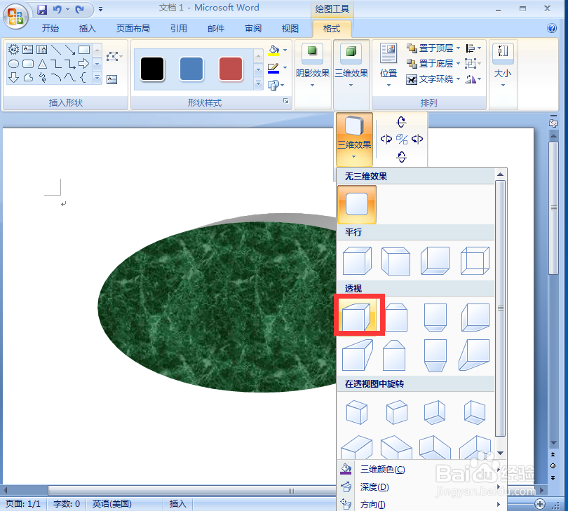Viewport: 568px width, 511px height.
Task: Open the ribbon 3-D Effects dropdown
Action: [351, 74]
